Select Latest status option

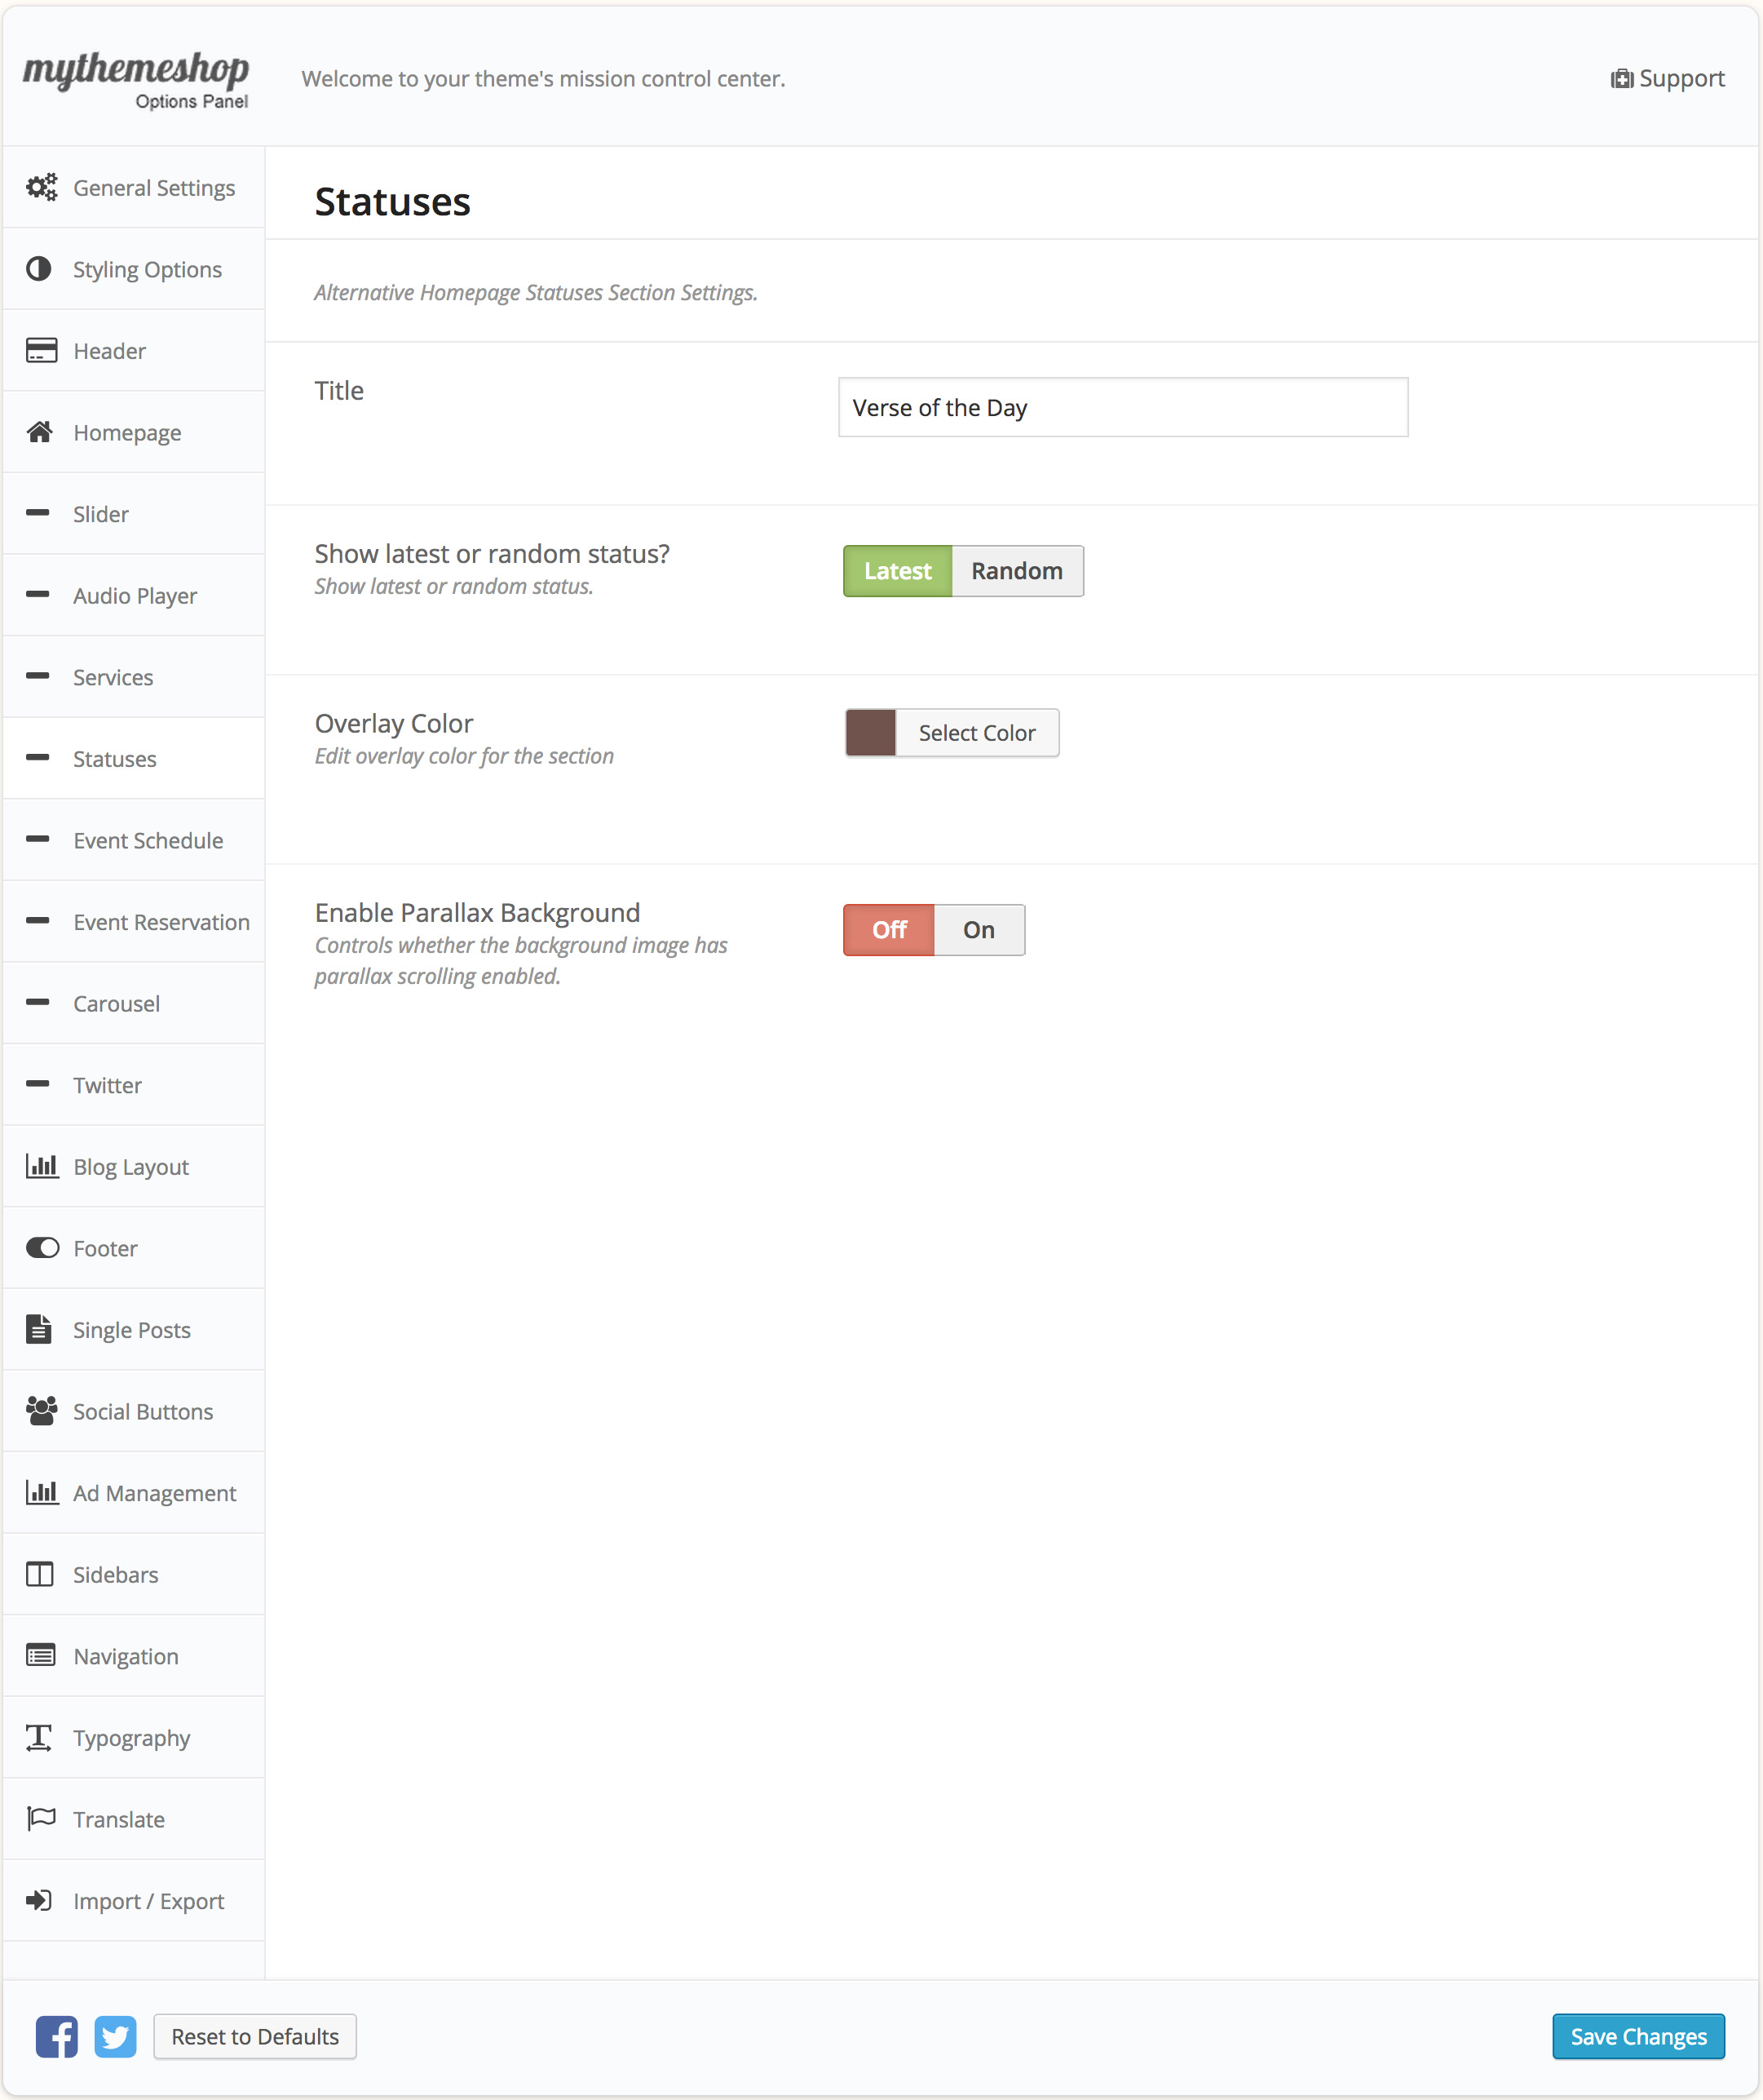[x=896, y=571]
